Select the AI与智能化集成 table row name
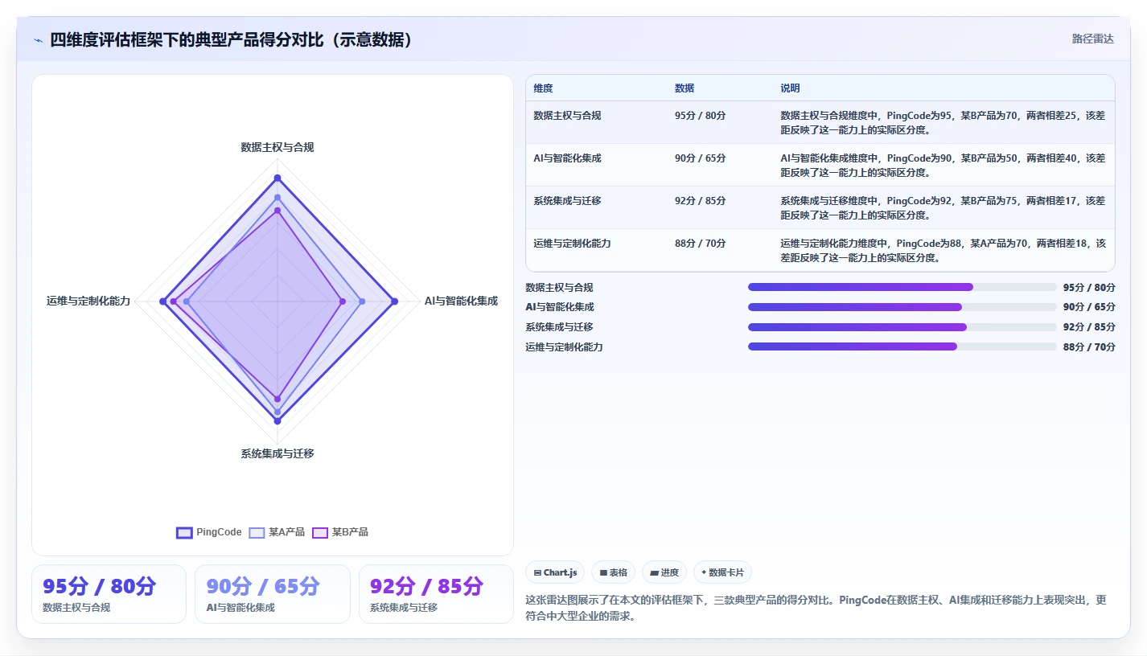The width and height of the screenshot is (1147, 656). pyautogui.click(x=567, y=158)
